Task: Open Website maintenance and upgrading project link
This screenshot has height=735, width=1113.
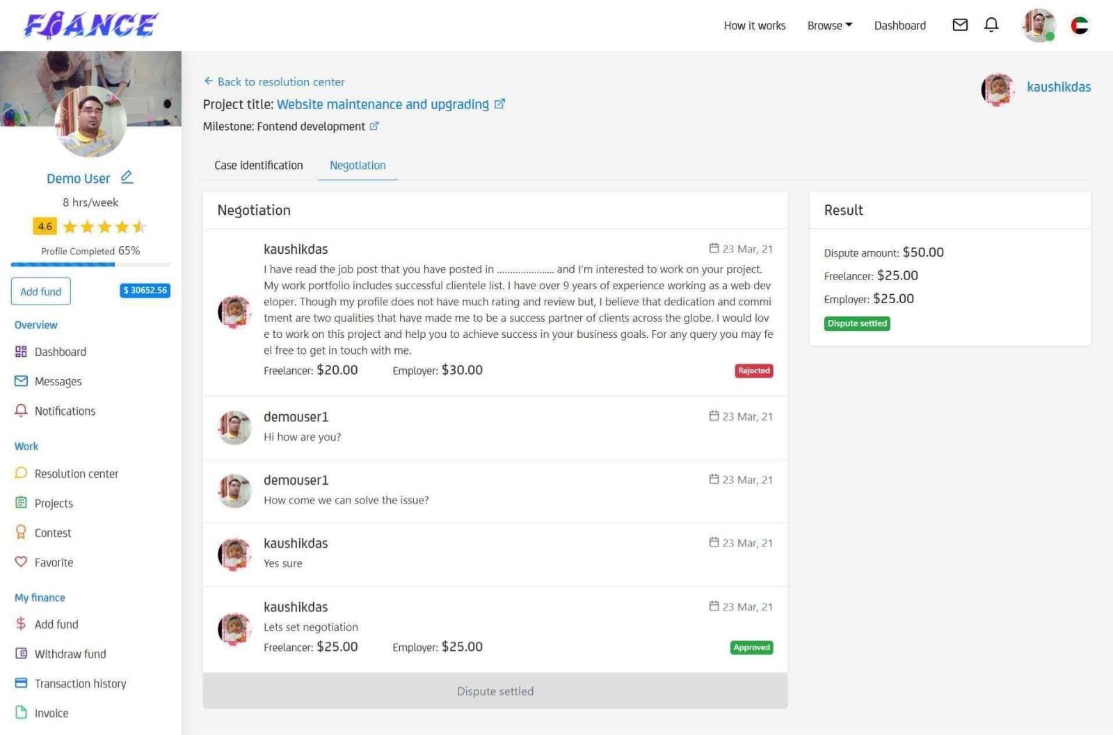Action: point(383,104)
